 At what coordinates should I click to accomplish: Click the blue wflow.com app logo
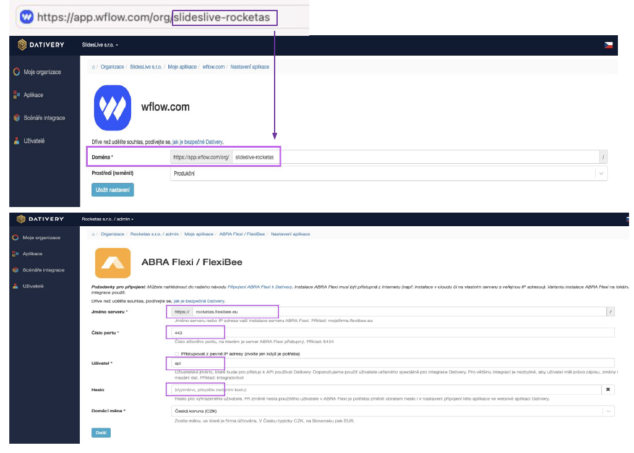coord(113,108)
